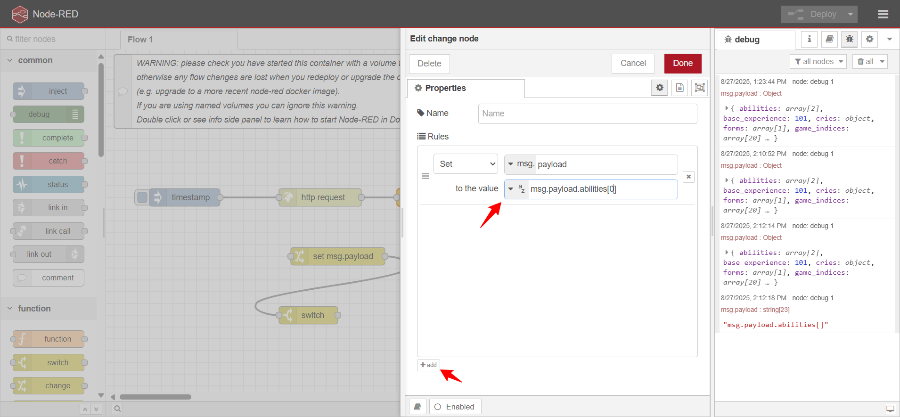Screen dimensions: 900x417
Task: Click the palette vertical scrollbar
Action: 101,111
